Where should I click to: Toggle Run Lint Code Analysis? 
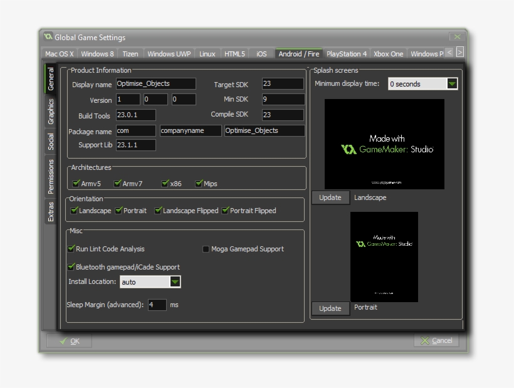[71, 249]
